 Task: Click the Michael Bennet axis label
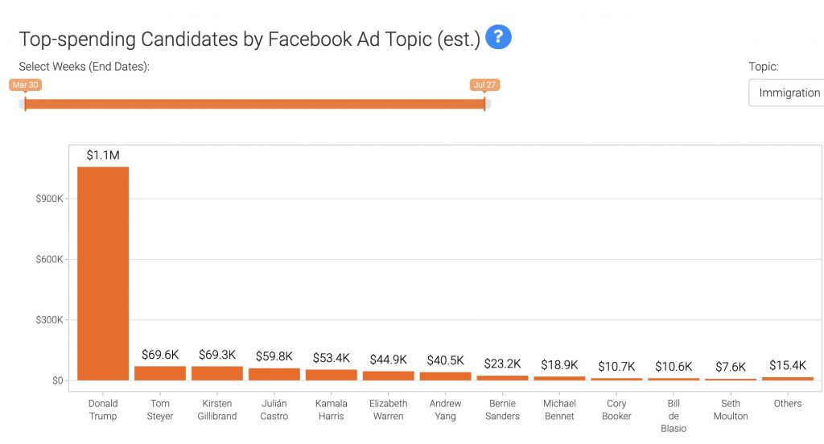tap(559, 410)
